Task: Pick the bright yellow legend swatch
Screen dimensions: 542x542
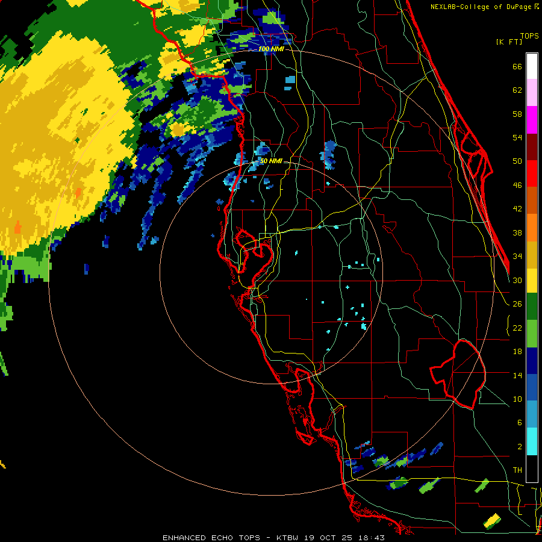Action: pos(532,280)
